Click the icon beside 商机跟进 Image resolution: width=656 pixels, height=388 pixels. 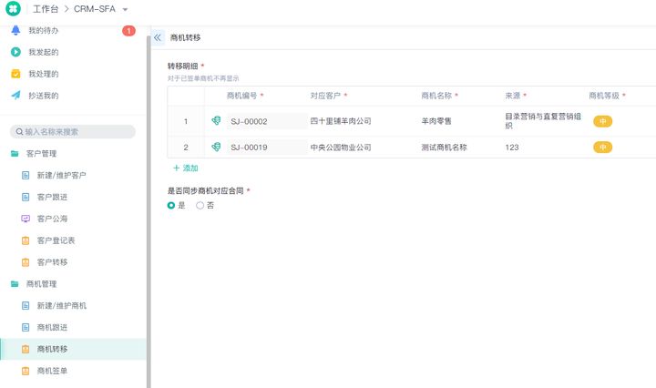[x=26, y=327]
